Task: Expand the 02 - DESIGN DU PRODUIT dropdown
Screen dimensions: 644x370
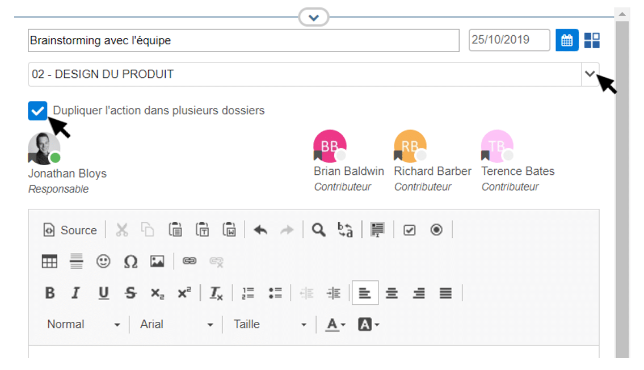Action: point(590,74)
